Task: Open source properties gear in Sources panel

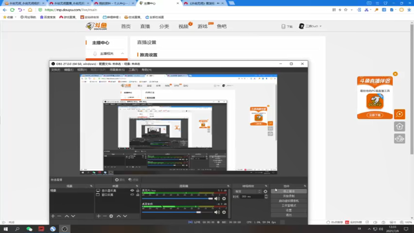Action: click(111, 216)
